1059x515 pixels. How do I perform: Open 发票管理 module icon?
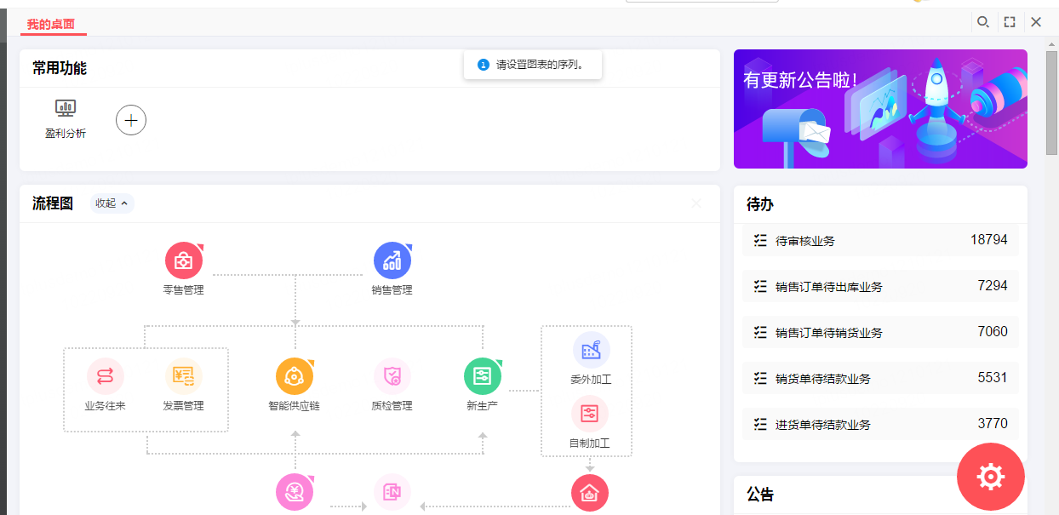(x=183, y=375)
